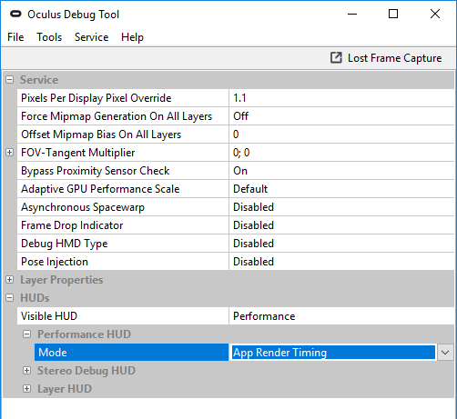The height and width of the screenshot is (419, 457).
Task: Expand the Layer Properties section
Action: [x=10, y=280]
